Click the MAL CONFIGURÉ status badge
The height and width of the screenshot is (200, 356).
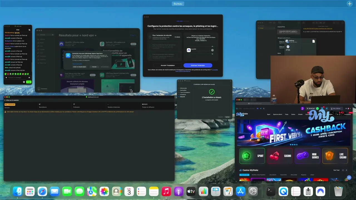click(x=10, y=104)
